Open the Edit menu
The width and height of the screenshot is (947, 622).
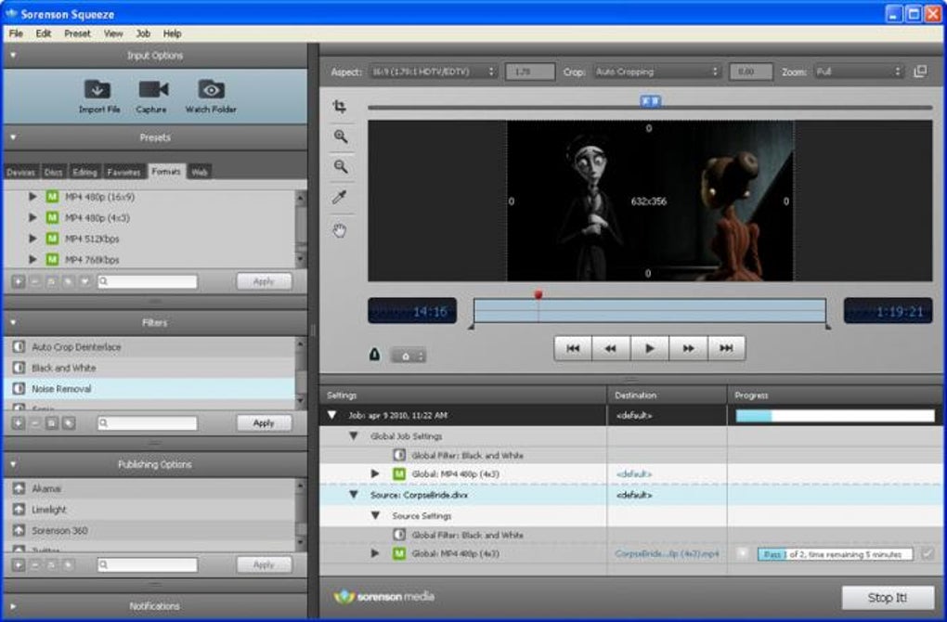click(44, 33)
